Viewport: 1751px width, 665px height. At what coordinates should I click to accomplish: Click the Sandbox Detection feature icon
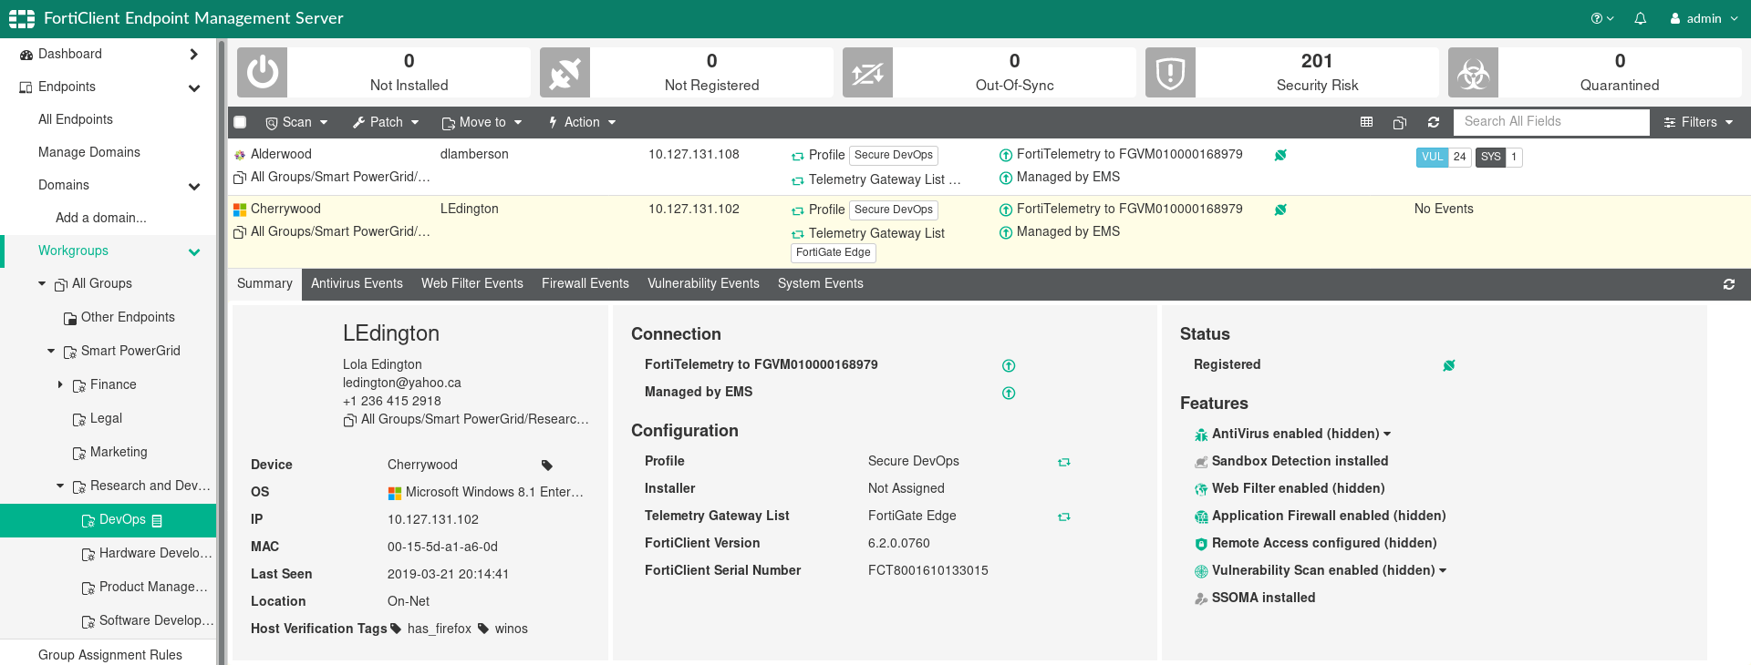click(1201, 462)
